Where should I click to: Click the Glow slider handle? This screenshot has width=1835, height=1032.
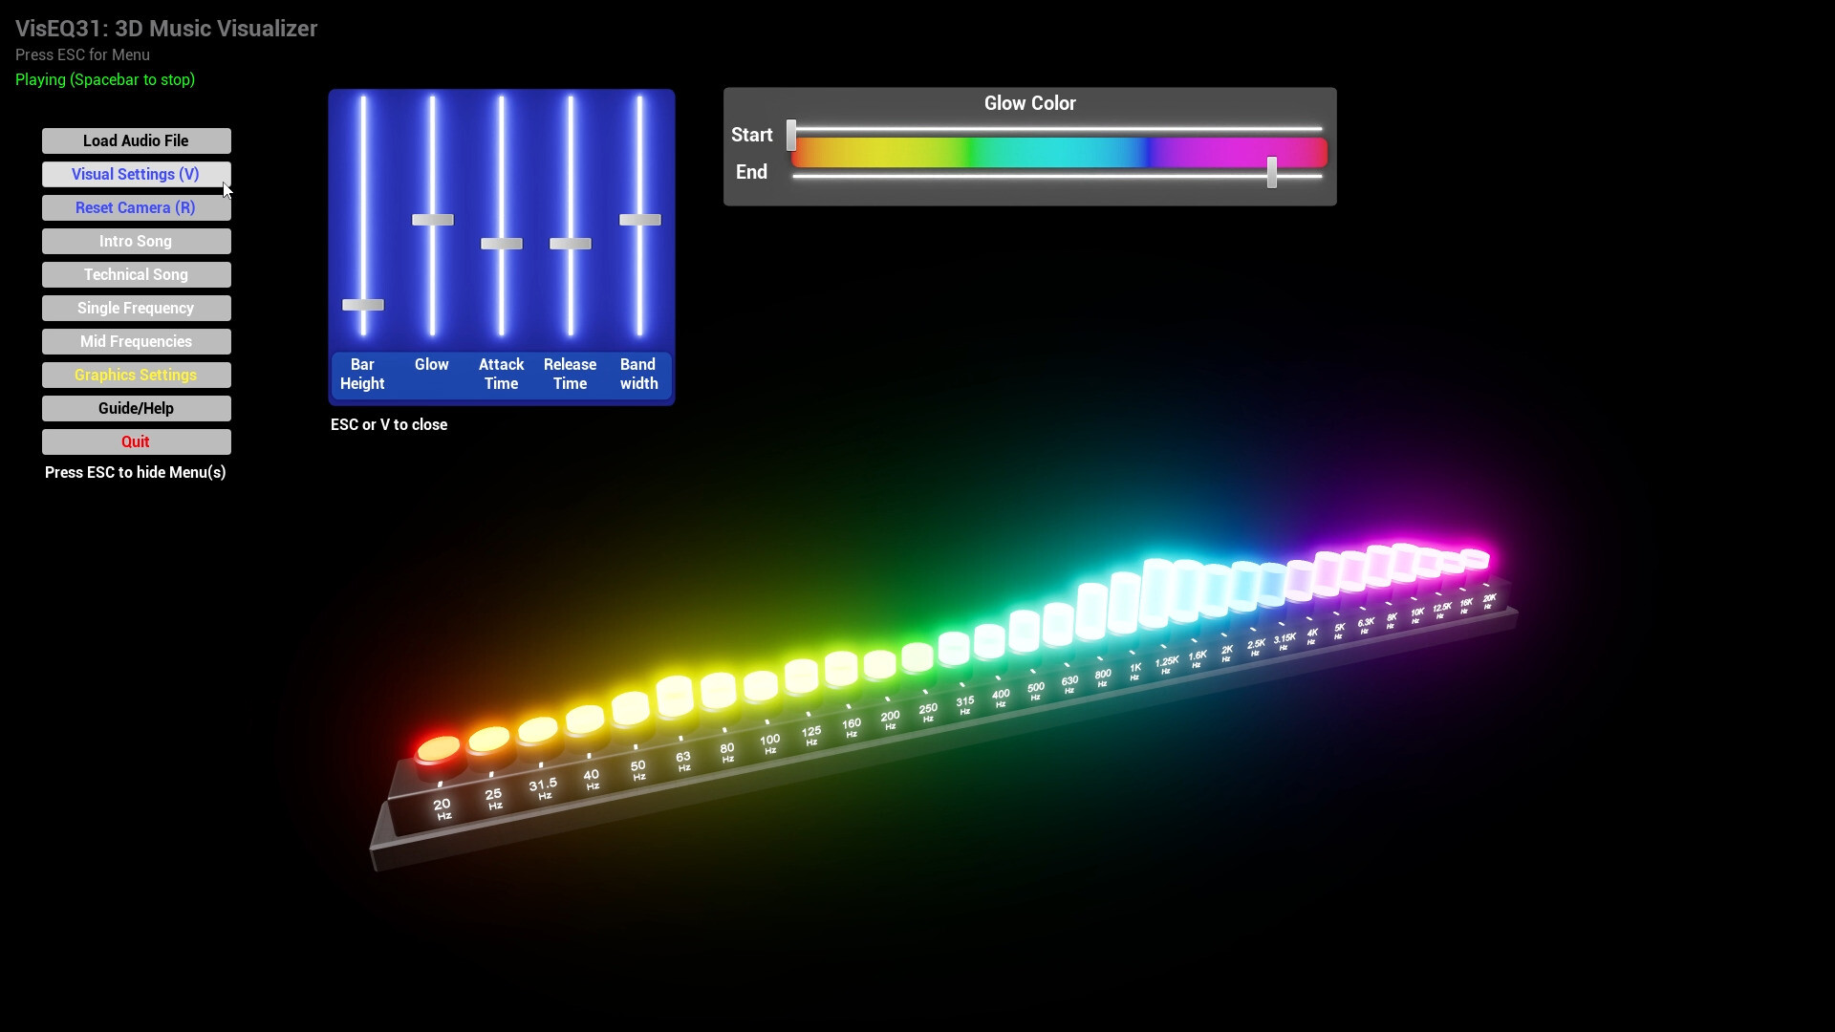432,220
